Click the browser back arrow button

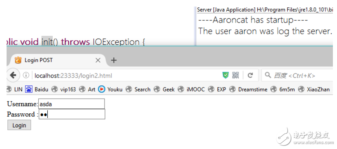coord(13,75)
